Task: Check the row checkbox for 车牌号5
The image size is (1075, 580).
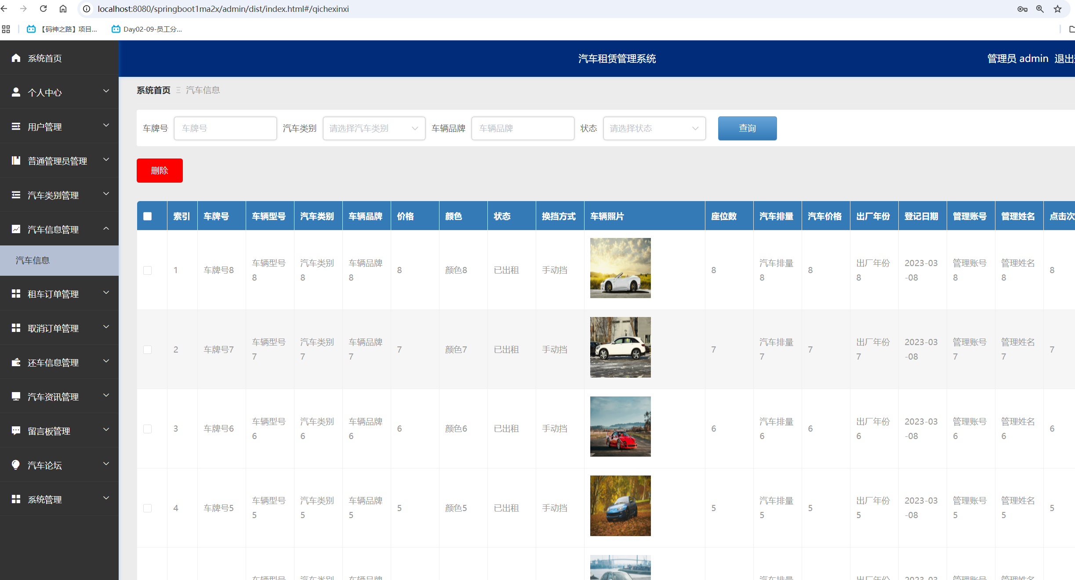Action: click(148, 508)
